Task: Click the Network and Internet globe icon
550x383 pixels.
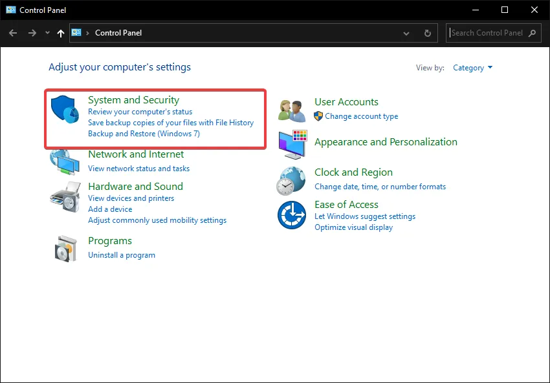Action: click(x=64, y=161)
